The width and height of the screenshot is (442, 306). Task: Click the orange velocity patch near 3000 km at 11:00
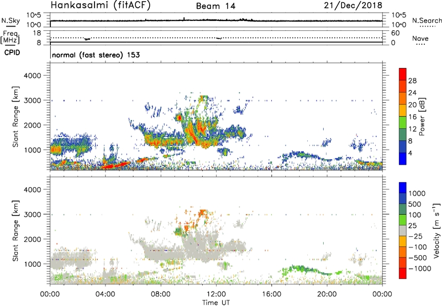point(202,213)
